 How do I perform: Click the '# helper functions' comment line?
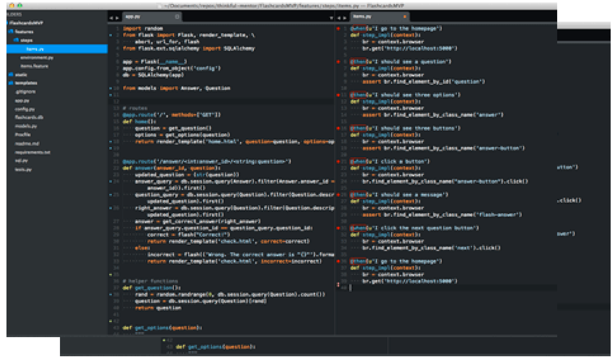[150, 281]
